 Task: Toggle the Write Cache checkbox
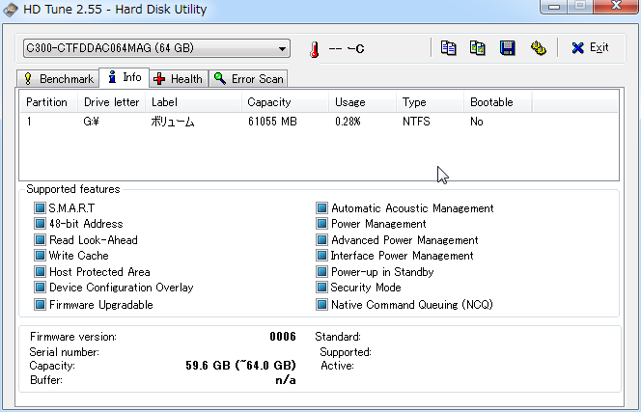(x=40, y=256)
